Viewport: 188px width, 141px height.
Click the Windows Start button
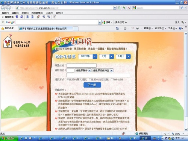[x=9, y=138]
